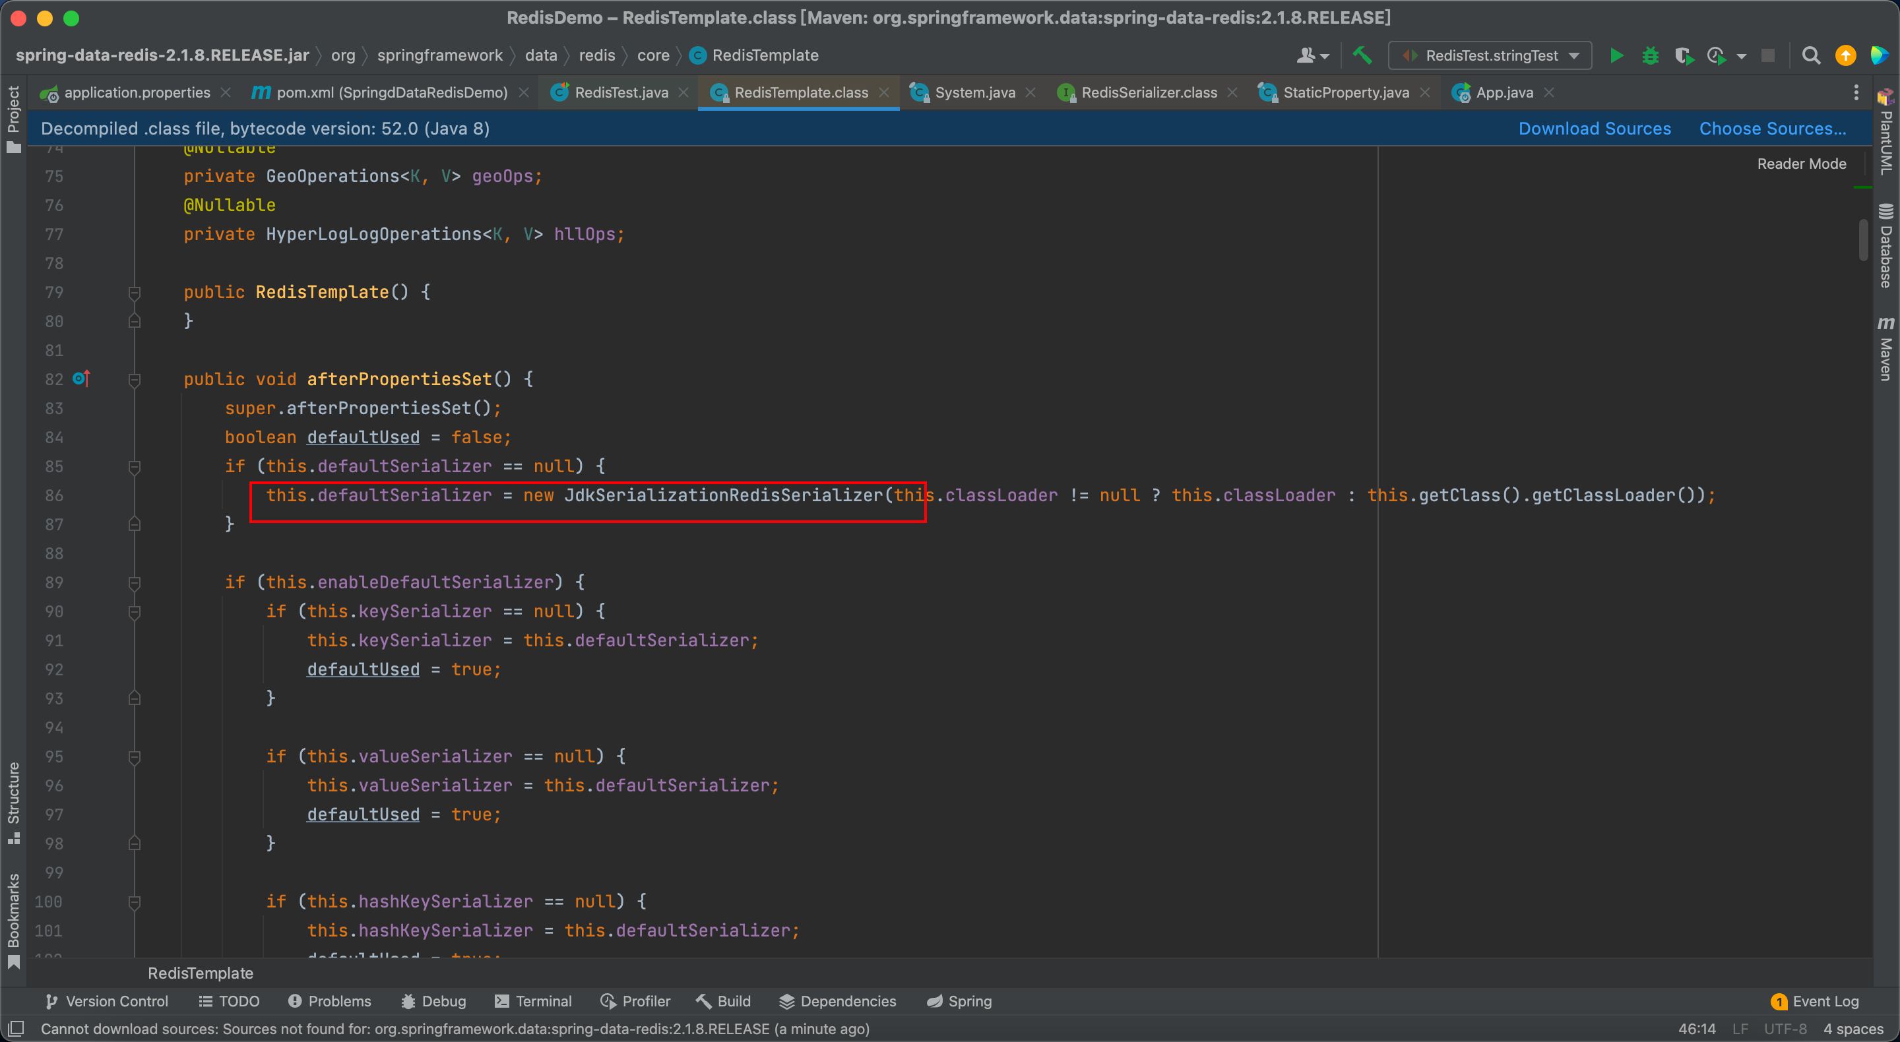Open the Structure tool window
This screenshot has width=1900, height=1042.
click(x=13, y=804)
